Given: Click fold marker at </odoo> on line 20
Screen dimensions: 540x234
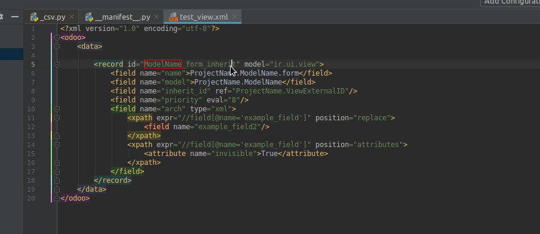Looking at the screenshot, I should (57, 198).
